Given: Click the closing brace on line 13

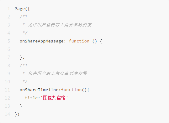Looking at the screenshot, I should tap(21, 106).
